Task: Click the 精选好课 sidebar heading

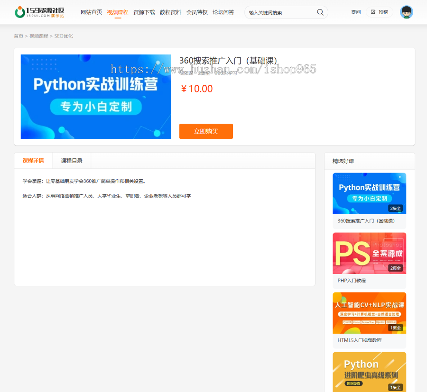Action: coord(343,161)
